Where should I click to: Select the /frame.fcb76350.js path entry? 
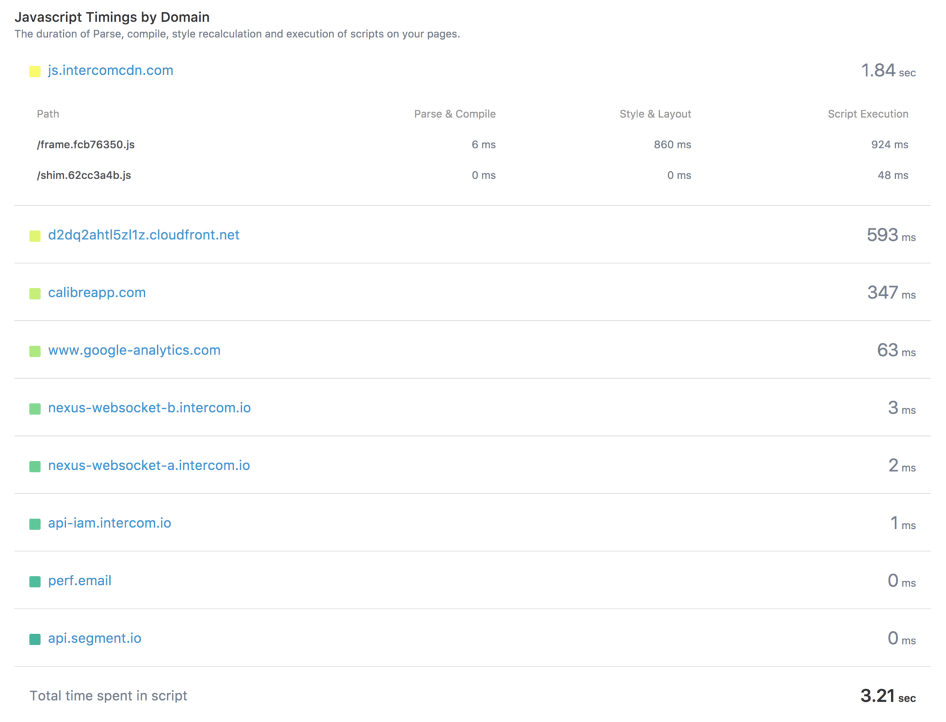(85, 144)
